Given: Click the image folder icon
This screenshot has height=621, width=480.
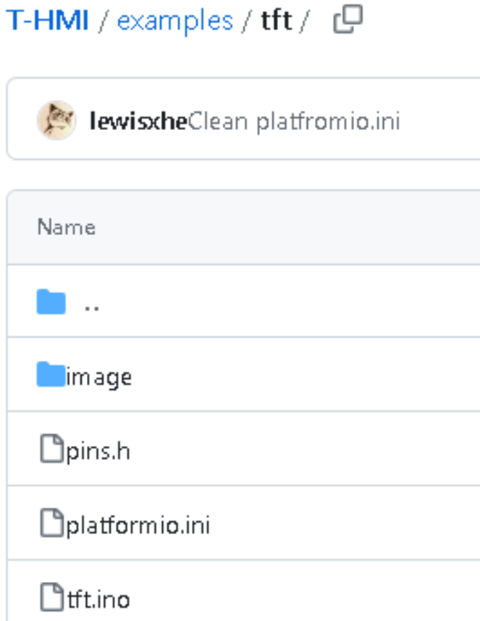Looking at the screenshot, I should (x=51, y=374).
